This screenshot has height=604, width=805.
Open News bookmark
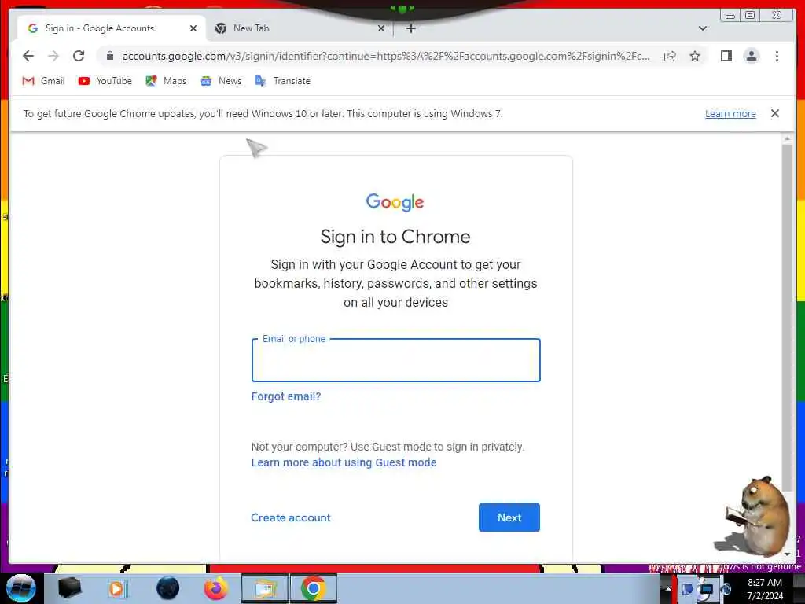click(x=221, y=81)
